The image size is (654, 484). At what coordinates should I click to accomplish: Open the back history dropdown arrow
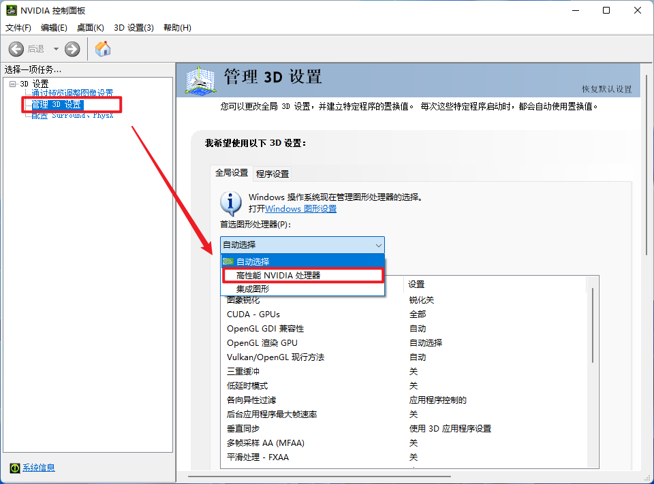tap(56, 49)
